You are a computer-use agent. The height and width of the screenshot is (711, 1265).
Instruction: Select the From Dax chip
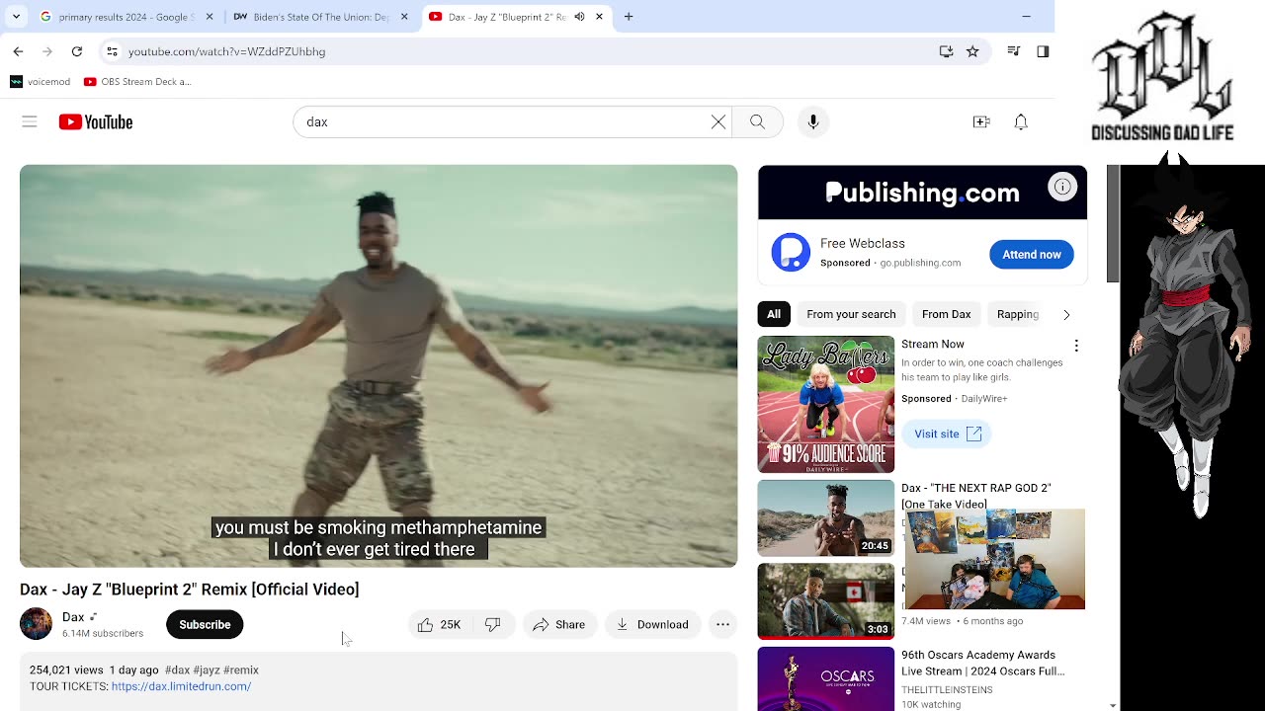pos(947,314)
